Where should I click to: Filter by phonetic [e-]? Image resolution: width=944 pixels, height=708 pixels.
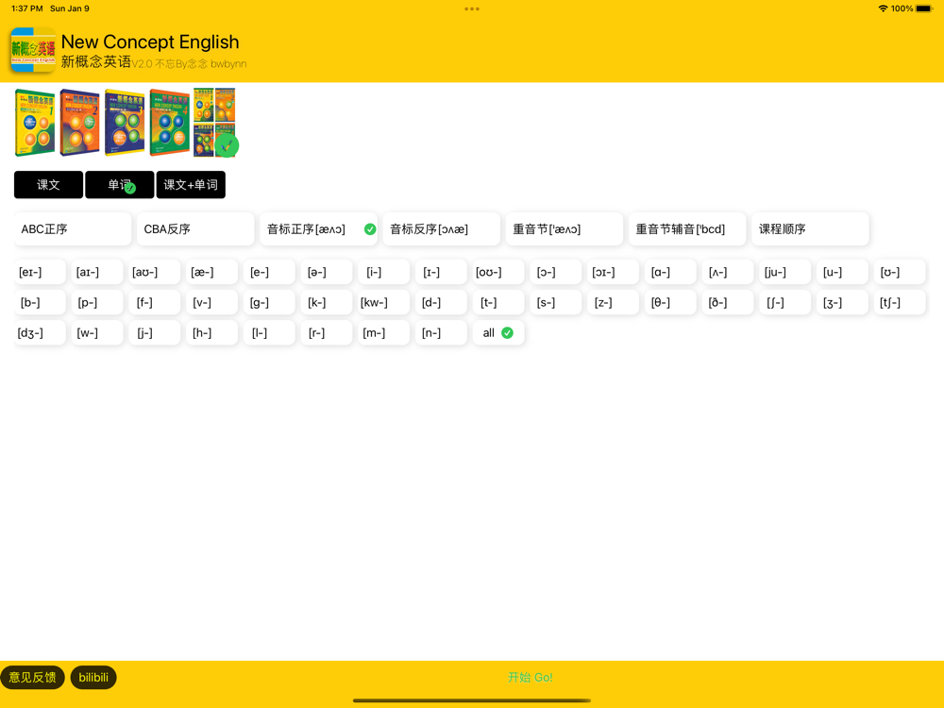(x=269, y=272)
